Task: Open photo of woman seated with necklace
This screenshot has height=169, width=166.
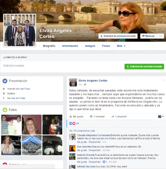Action: tap(11, 145)
